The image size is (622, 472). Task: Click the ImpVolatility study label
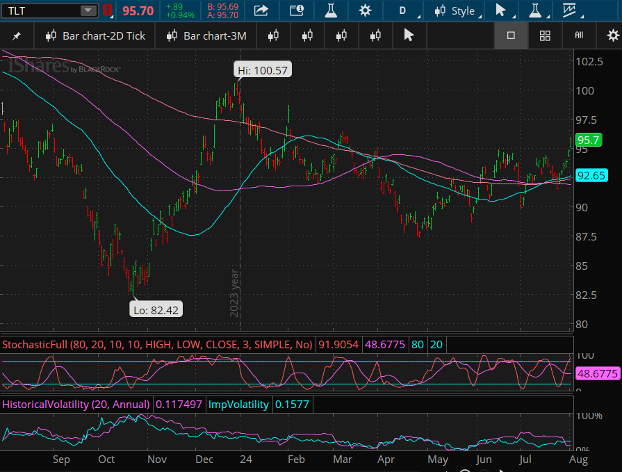pos(238,405)
